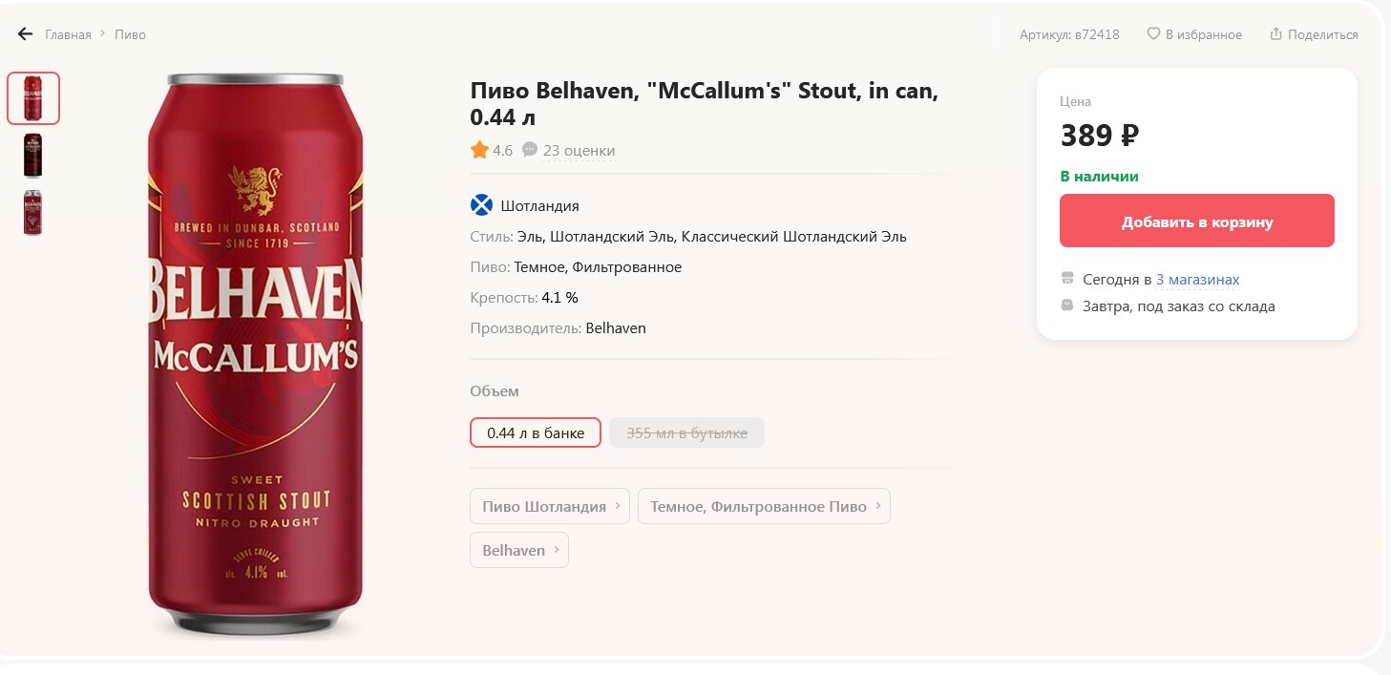Click the store pickup icon
This screenshot has height=675, width=1391.
1067,279
